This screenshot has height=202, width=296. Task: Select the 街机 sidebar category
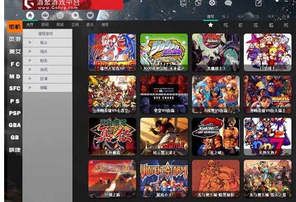pos(15,27)
